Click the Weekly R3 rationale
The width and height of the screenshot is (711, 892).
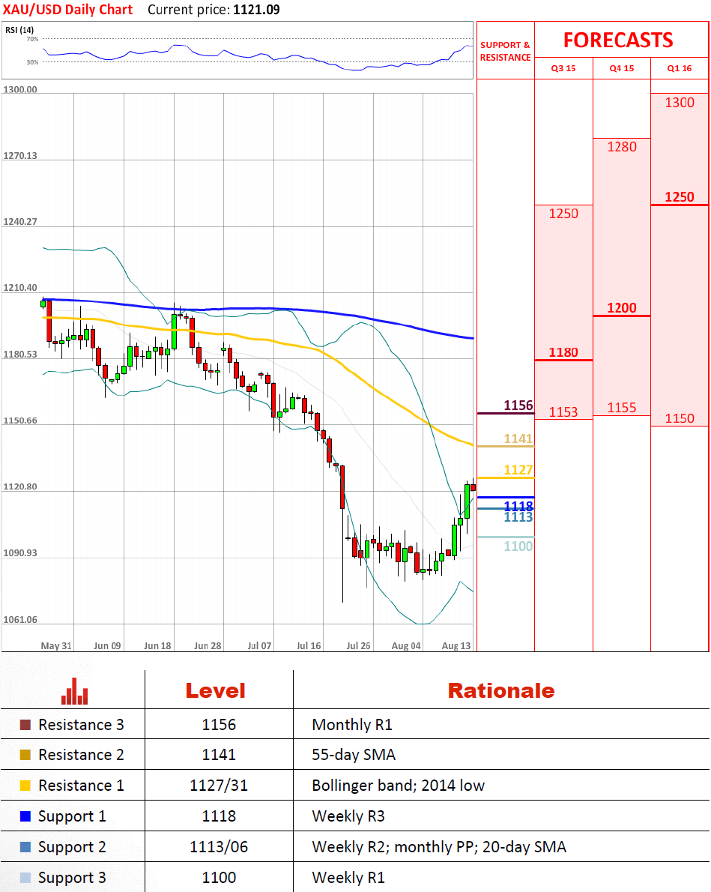[348, 816]
